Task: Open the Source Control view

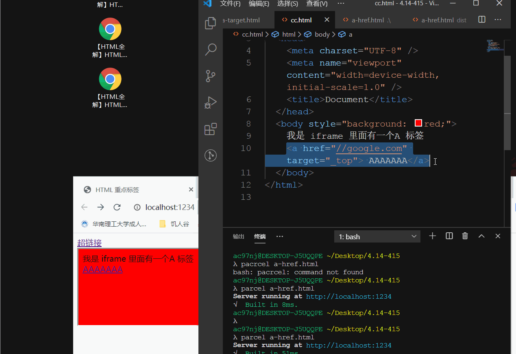Action: pyautogui.click(x=210, y=76)
